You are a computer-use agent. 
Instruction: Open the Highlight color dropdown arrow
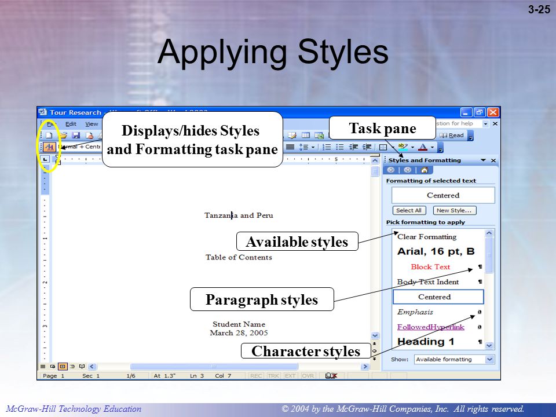(x=412, y=147)
